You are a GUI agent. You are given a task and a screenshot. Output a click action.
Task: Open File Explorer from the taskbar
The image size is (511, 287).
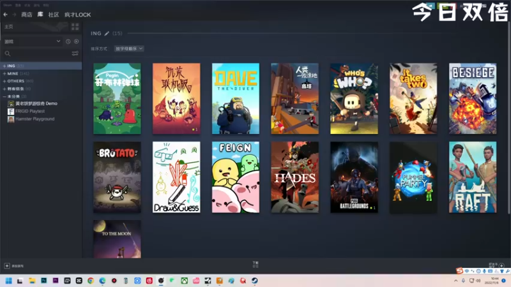[x=32, y=281]
